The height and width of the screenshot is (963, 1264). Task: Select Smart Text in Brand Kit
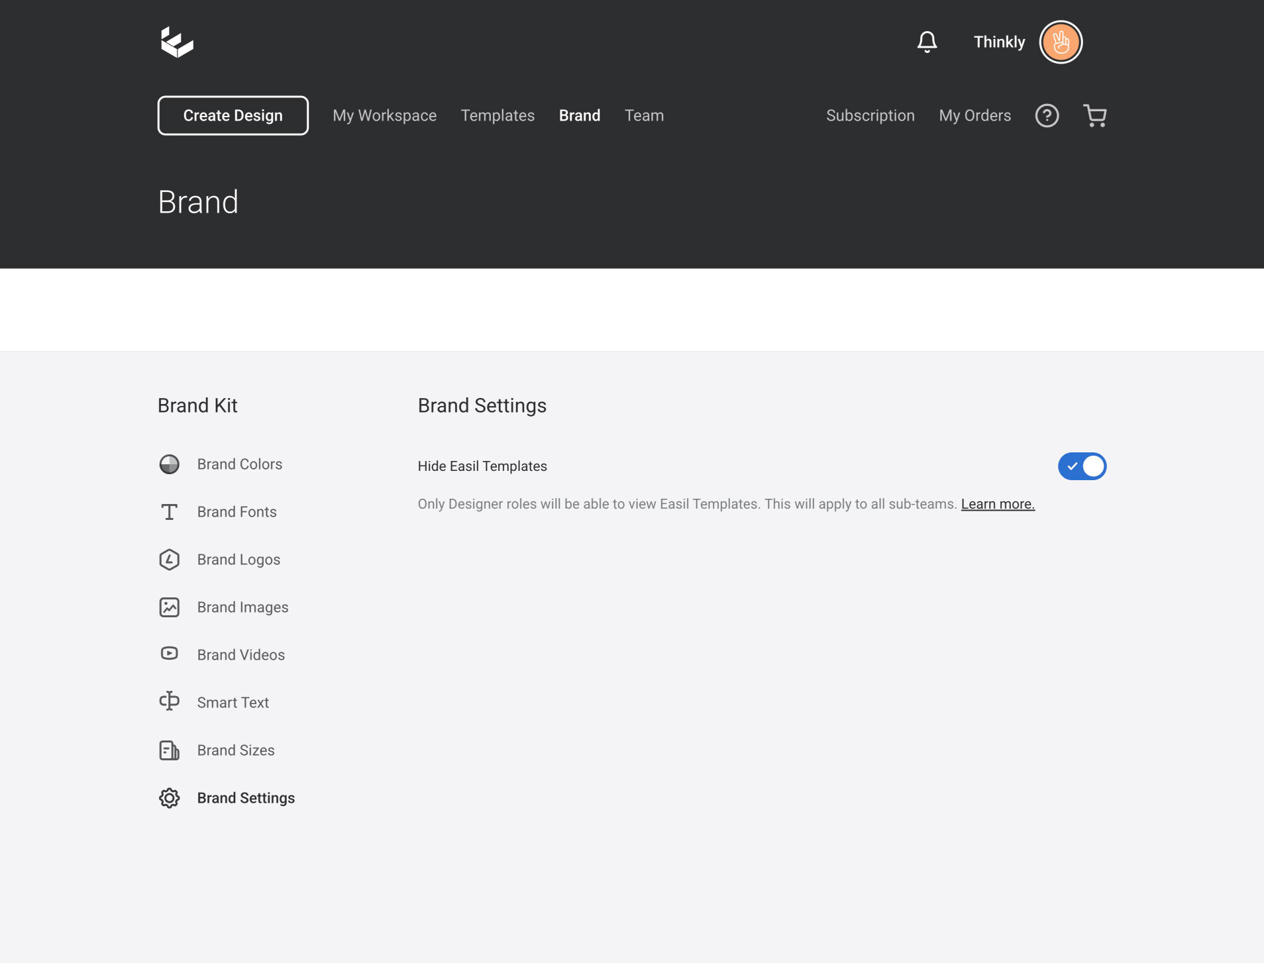(233, 703)
